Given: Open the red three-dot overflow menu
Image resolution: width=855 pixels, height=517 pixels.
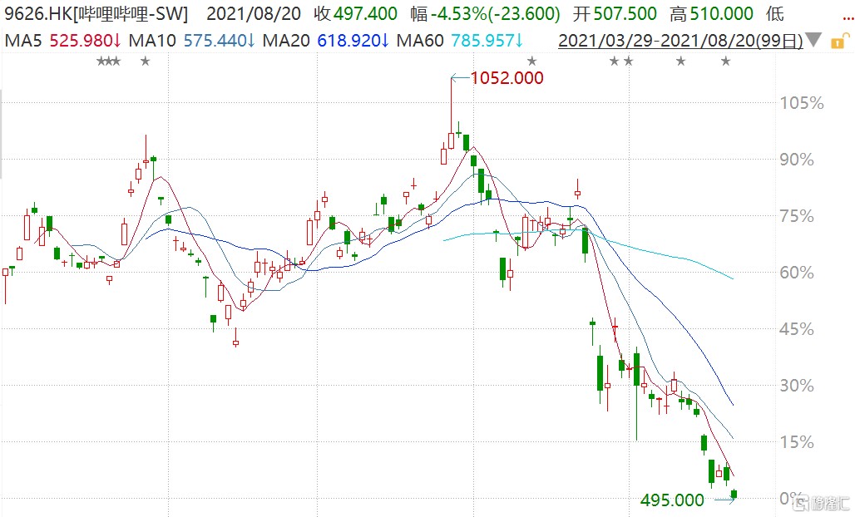Looking at the screenshot, I should point(848,19).
